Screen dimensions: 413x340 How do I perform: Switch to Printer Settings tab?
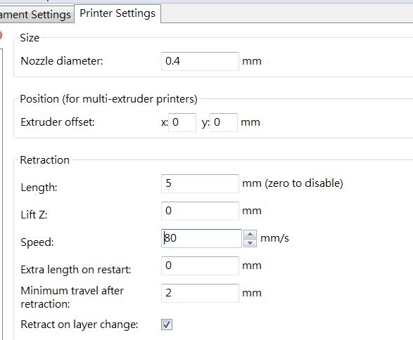point(117,13)
